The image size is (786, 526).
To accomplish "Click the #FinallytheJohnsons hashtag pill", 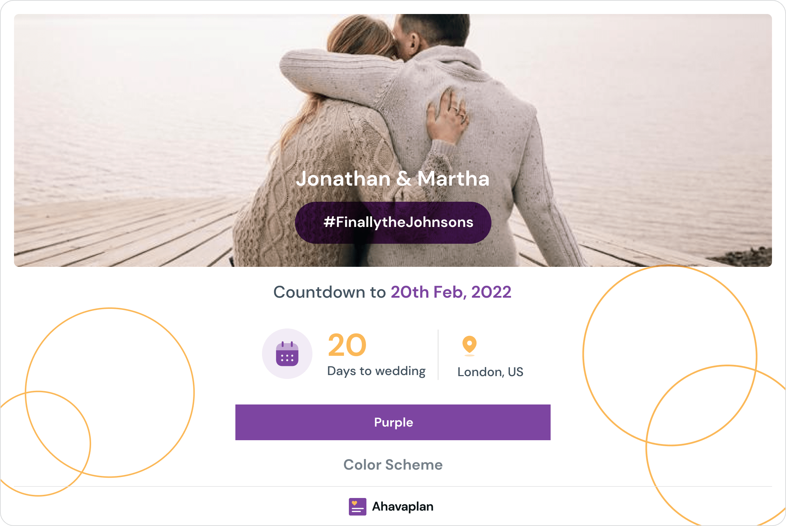I will [393, 222].
